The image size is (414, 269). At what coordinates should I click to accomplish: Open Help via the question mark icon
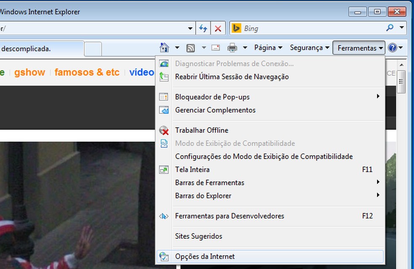[x=392, y=47]
